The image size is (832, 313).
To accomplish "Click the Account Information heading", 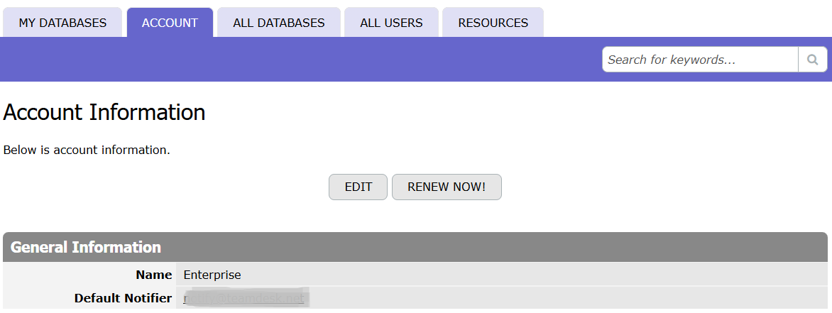I will pos(104,112).
